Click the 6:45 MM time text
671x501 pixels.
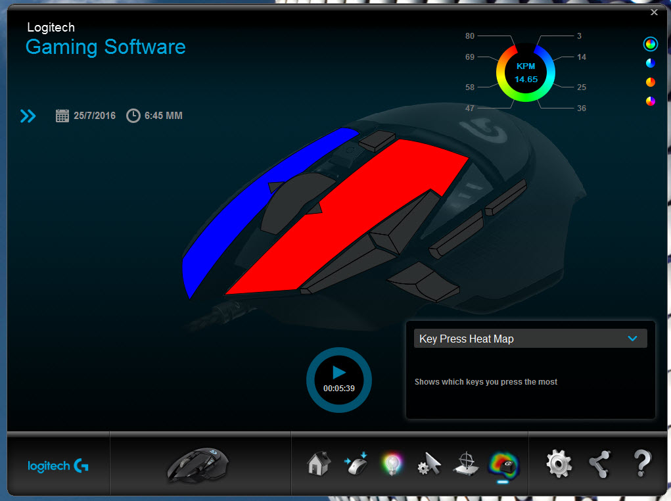tap(164, 116)
